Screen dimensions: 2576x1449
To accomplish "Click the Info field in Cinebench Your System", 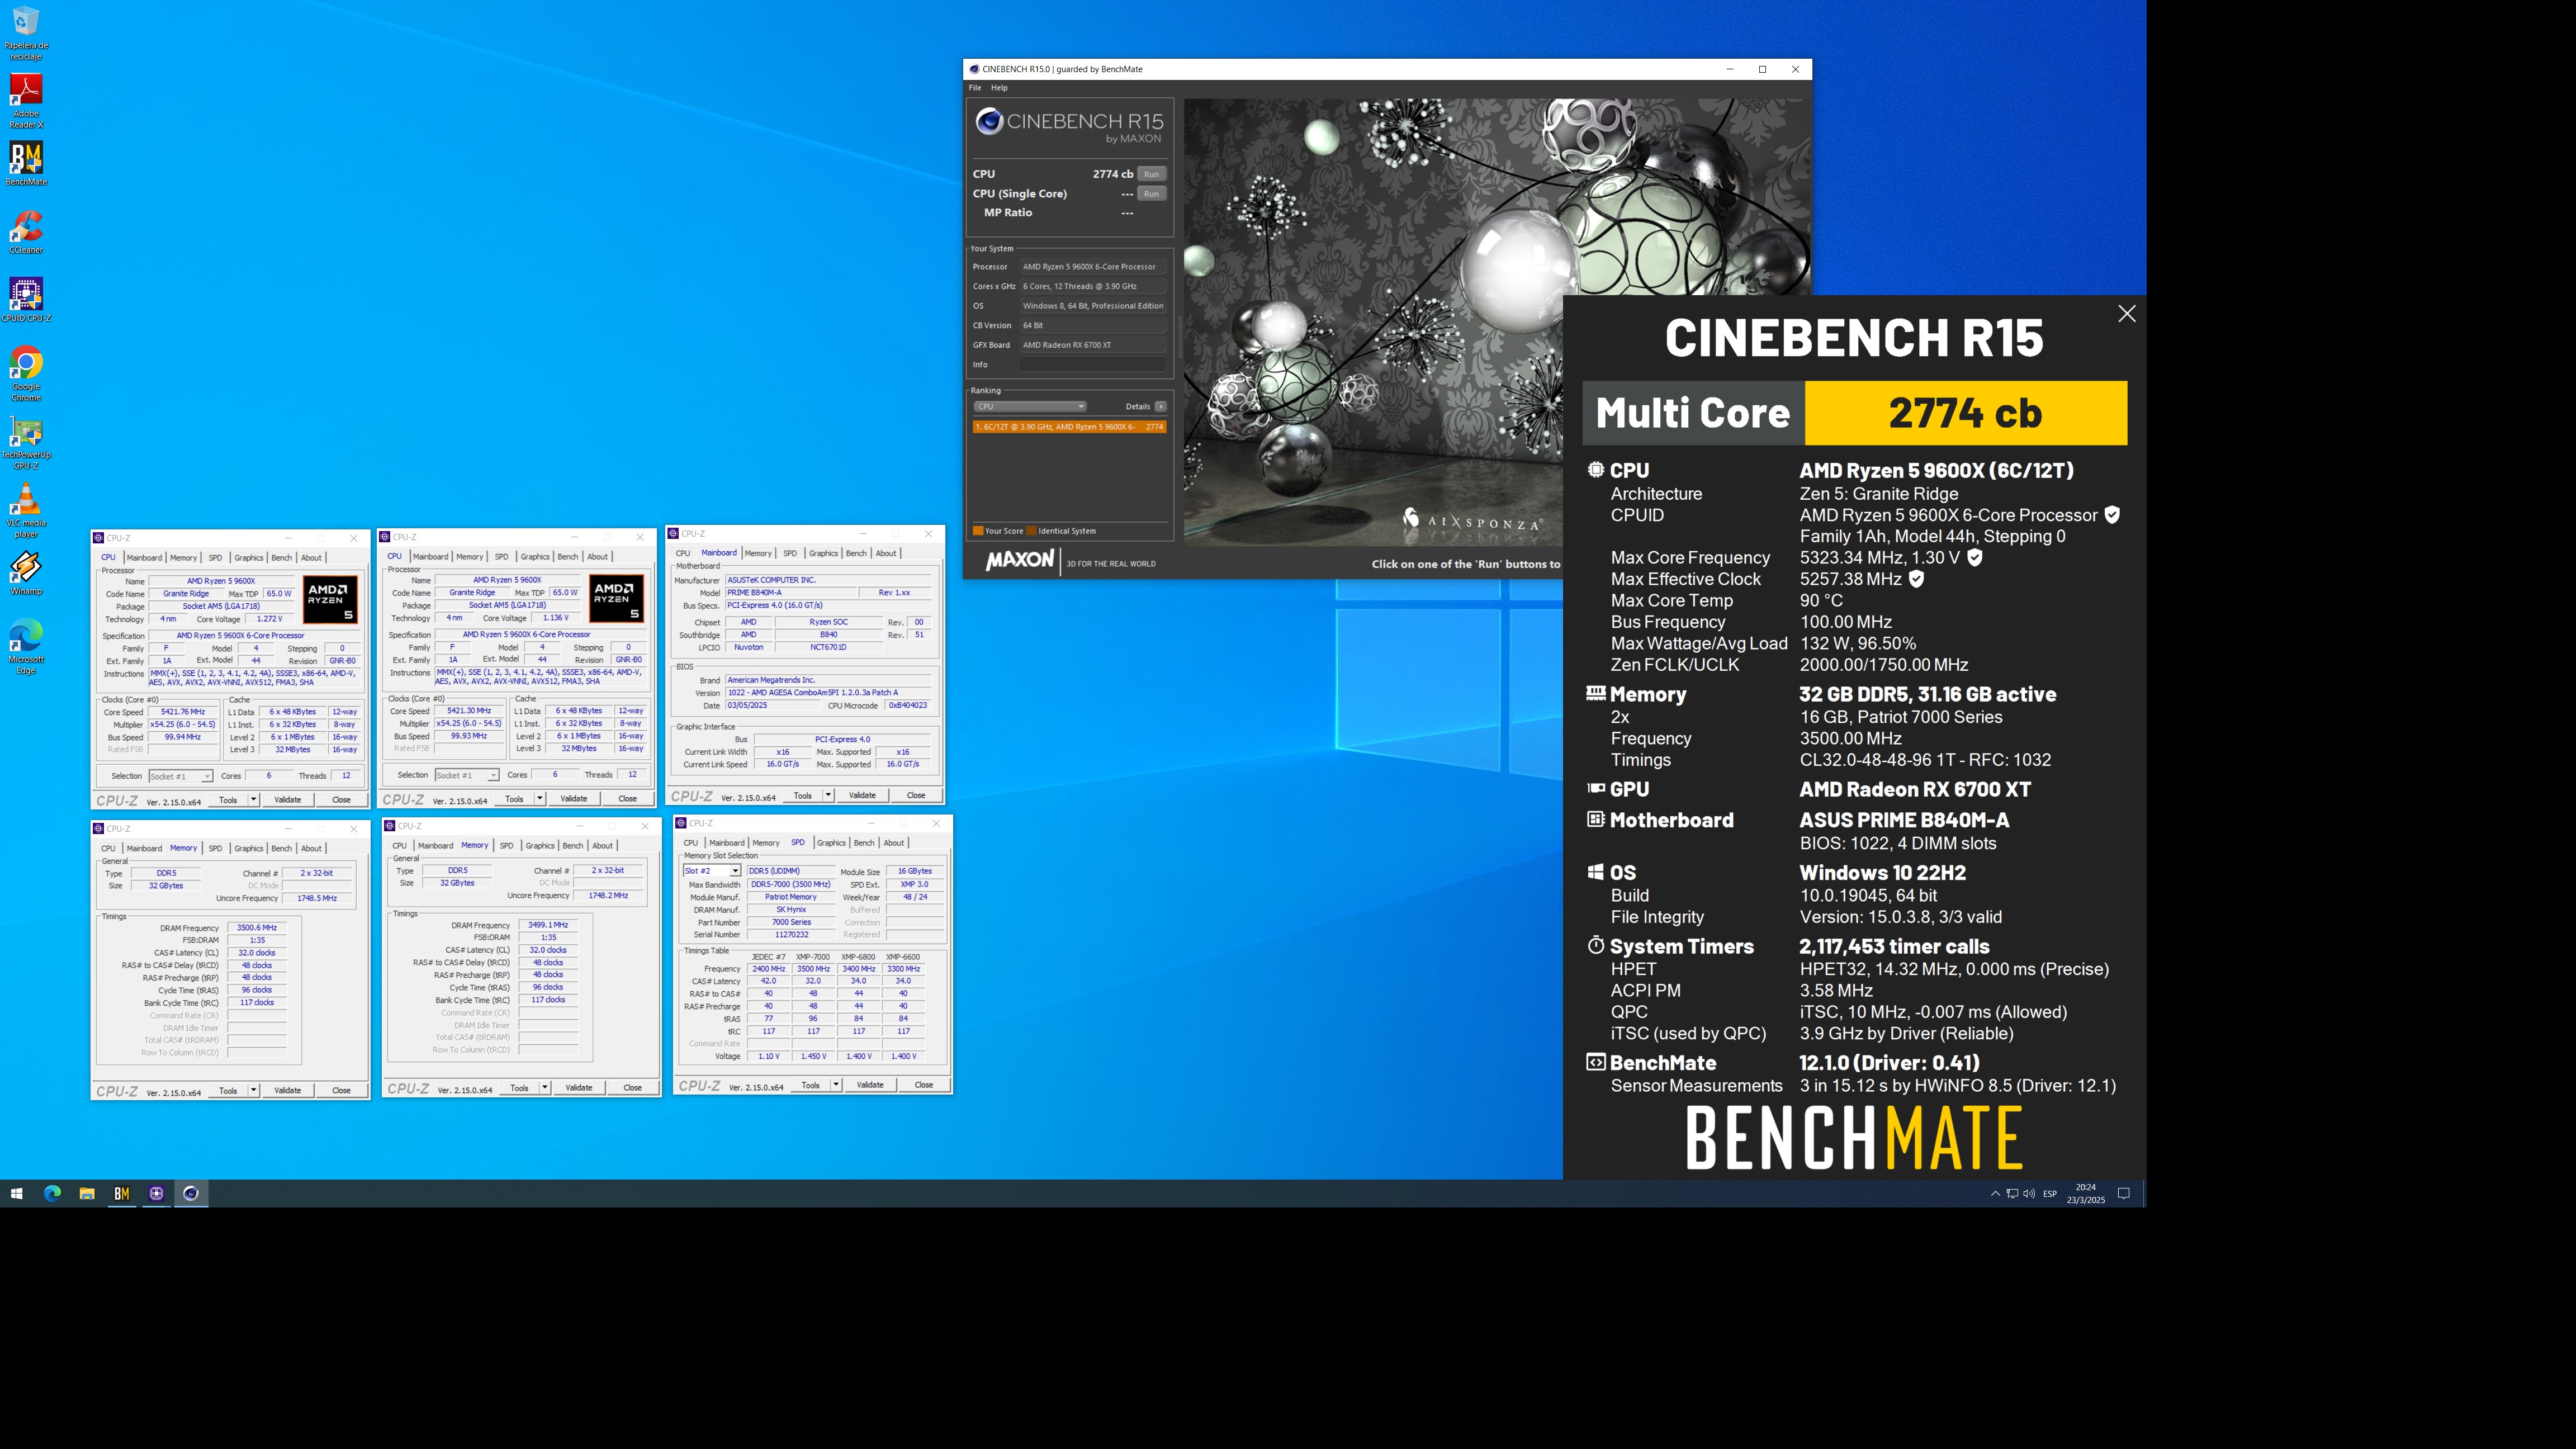I will (1093, 365).
